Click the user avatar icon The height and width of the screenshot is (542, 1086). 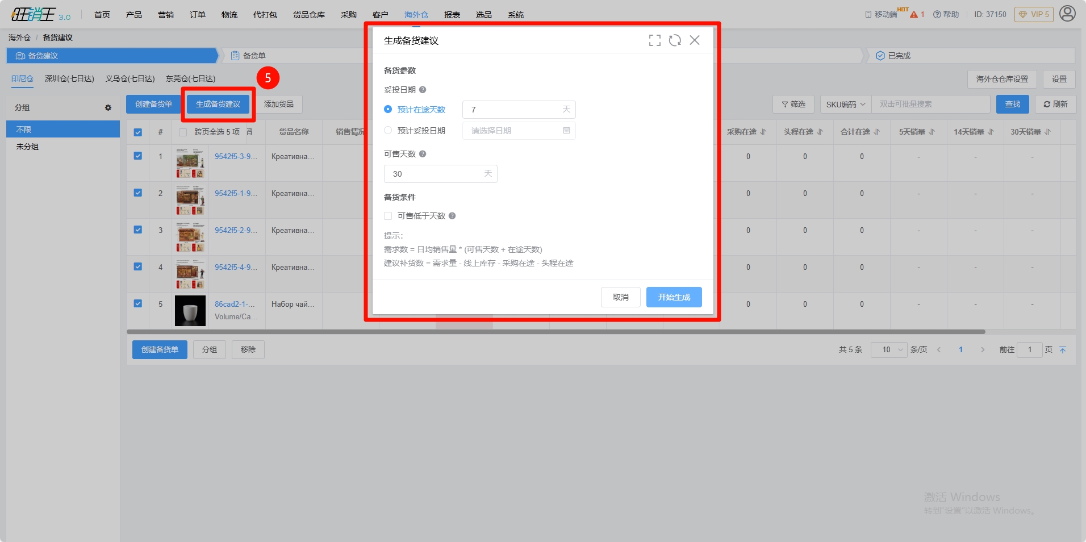coord(1067,14)
